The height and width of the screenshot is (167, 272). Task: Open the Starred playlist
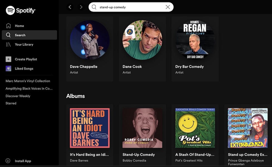(x=11, y=103)
